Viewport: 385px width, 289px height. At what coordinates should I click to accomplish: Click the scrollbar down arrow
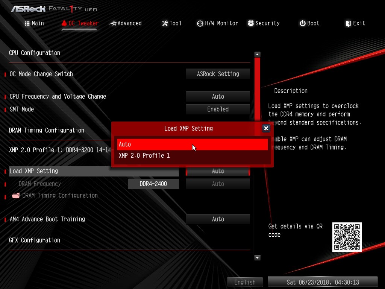(257, 258)
